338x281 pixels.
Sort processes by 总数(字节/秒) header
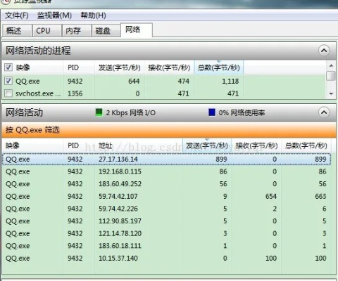point(219,67)
